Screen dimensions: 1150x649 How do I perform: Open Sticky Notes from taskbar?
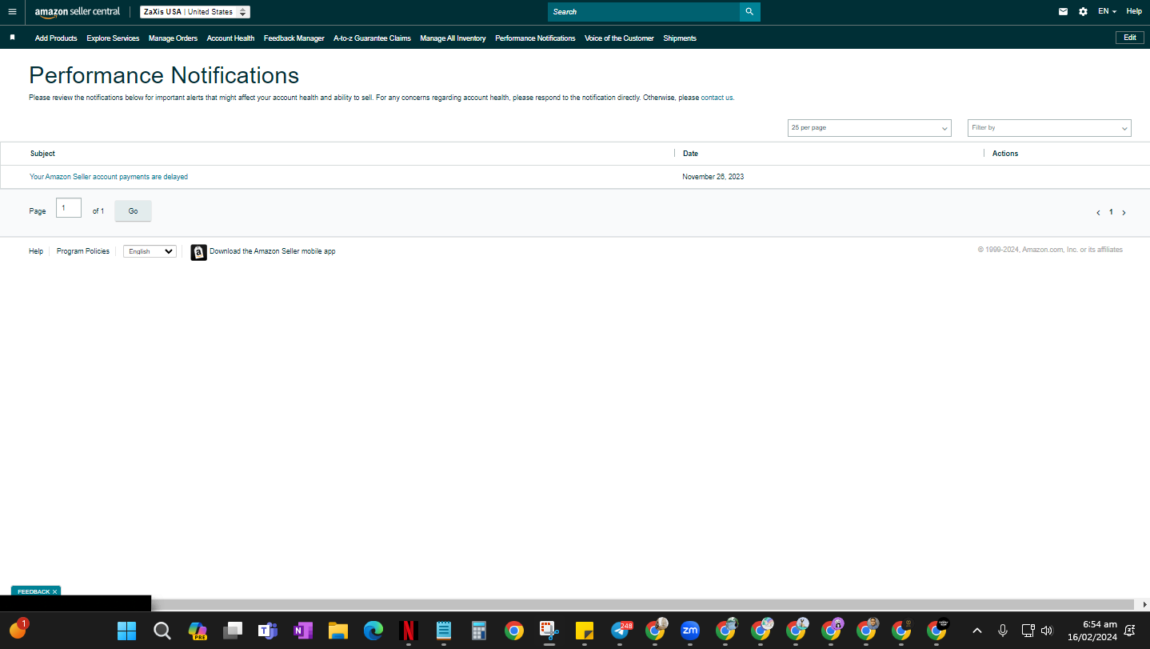tap(584, 631)
